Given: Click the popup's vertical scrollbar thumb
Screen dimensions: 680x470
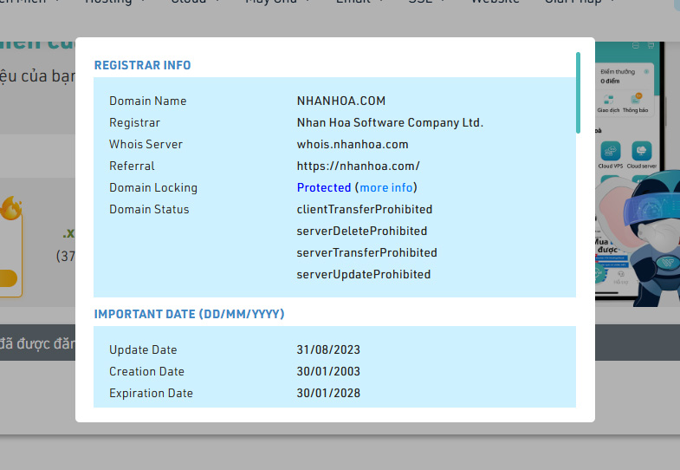Looking at the screenshot, I should (x=578, y=91).
